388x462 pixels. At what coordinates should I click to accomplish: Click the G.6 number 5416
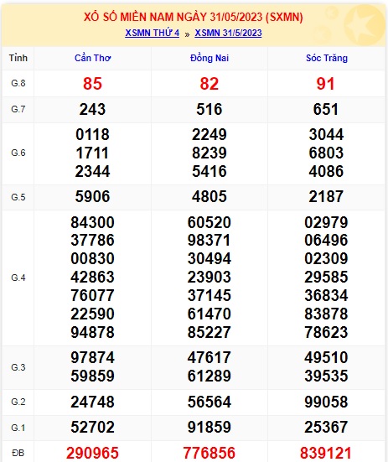point(210,171)
